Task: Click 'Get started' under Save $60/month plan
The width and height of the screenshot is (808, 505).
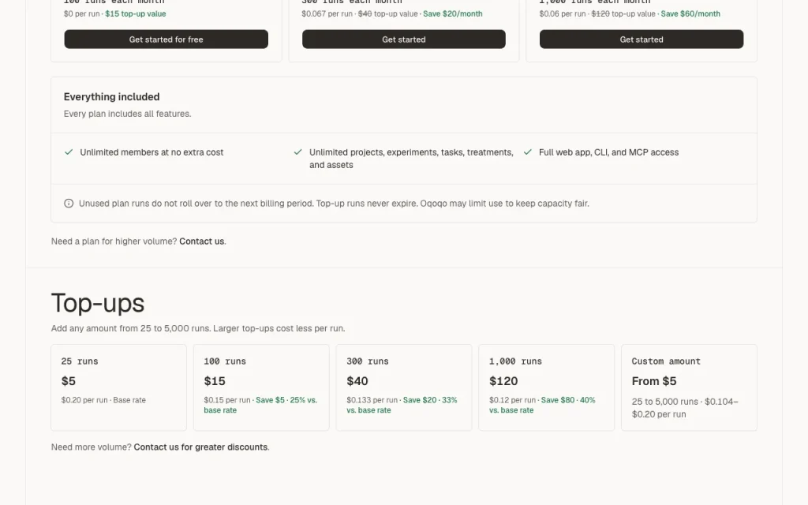Action: (641, 39)
